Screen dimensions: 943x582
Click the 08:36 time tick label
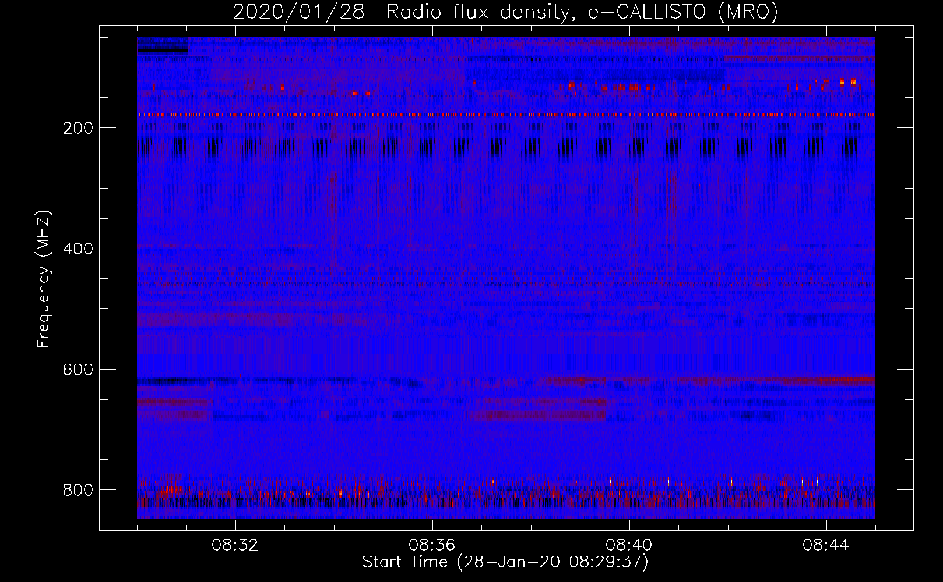(x=432, y=545)
